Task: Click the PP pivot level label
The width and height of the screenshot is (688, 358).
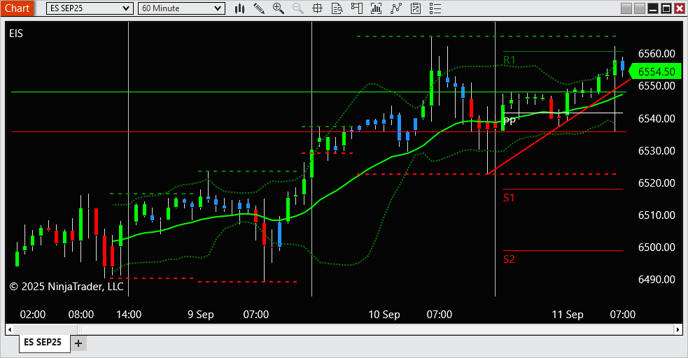Action: [x=510, y=120]
